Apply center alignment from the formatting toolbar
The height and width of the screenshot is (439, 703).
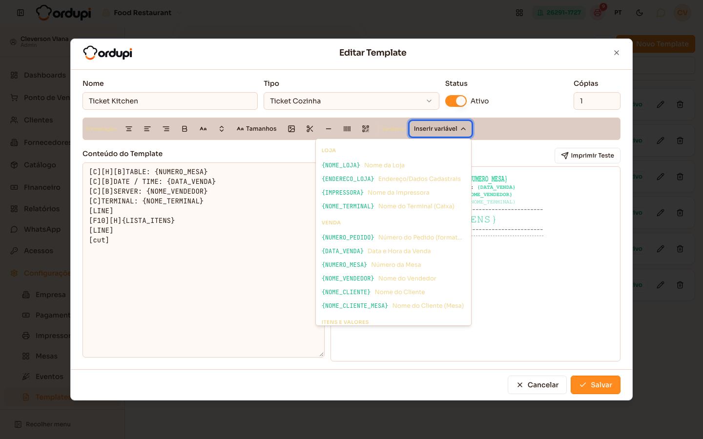click(129, 129)
